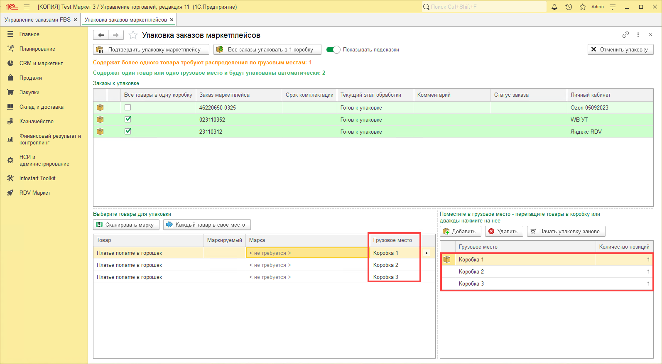The height and width of the screenshot is (364, 662).
Task: Go back with the left arrow
Action: [101, 35]
